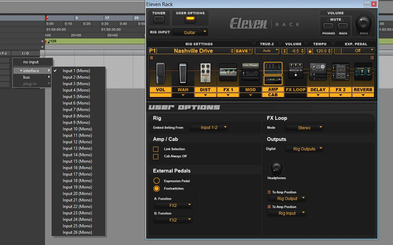Screen dimensions: 393x245
Task: Click the plus icon on tempo ruler
Action: tap(42, 41)
